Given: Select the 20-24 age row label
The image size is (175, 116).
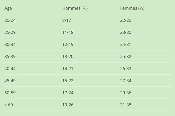Looking at the screenshot, I should tap(10, 20).
